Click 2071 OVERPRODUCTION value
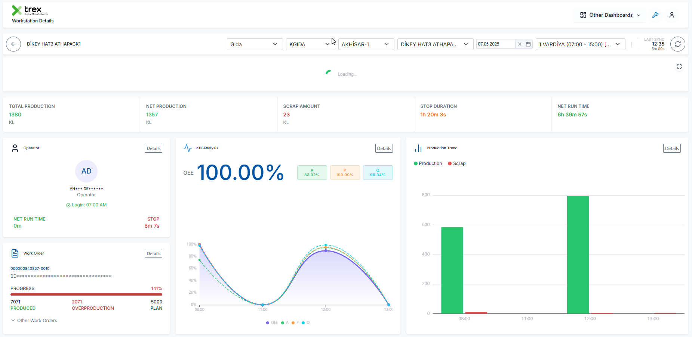 tap(77, 302)
